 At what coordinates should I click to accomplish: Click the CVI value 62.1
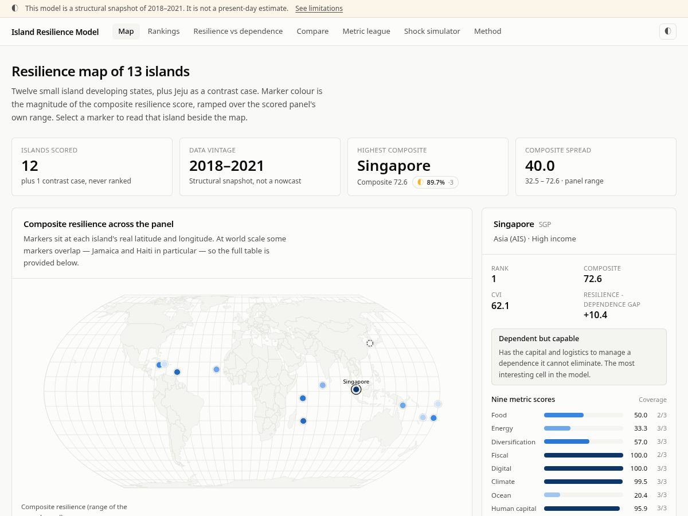501,306
